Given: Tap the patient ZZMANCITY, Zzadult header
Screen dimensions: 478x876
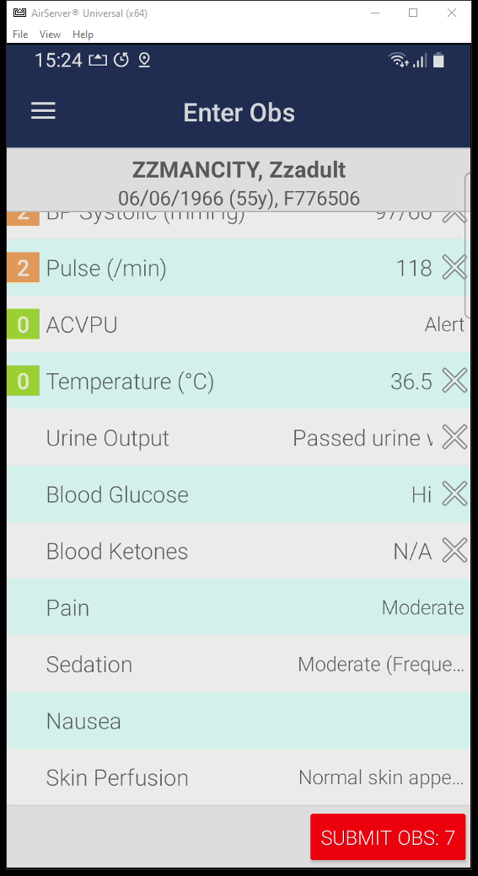Looking at the screenshot, I should click(x=239, y=169).
